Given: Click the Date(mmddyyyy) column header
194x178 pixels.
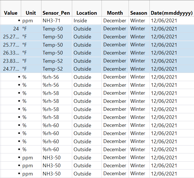Looking at the screenshot, I should coord(172,13).
